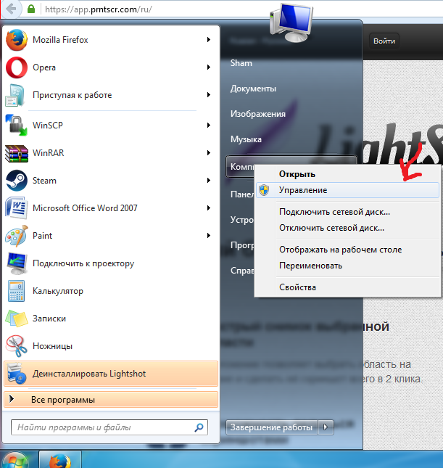Open the Ножницы snipping tool
Image resolution: width=443 pixels, height=468 pixels.
point(52,346)
